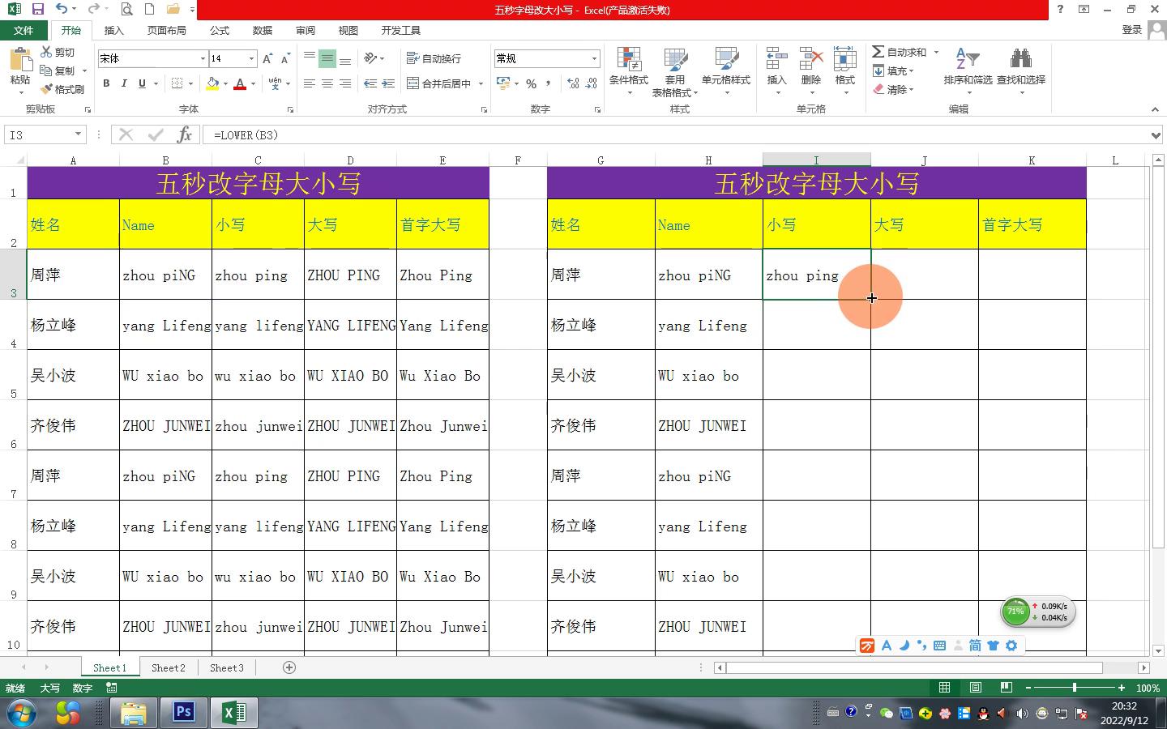1167x729 pixels.
Task: Switch to the Sheet2 worksheet tab
Action: [168, 667]
